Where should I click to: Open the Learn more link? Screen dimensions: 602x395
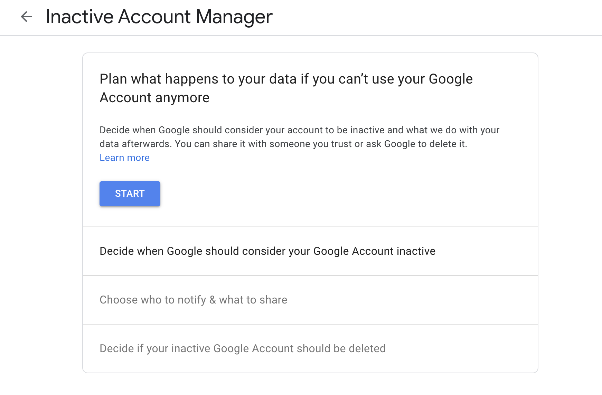(124, 158)
